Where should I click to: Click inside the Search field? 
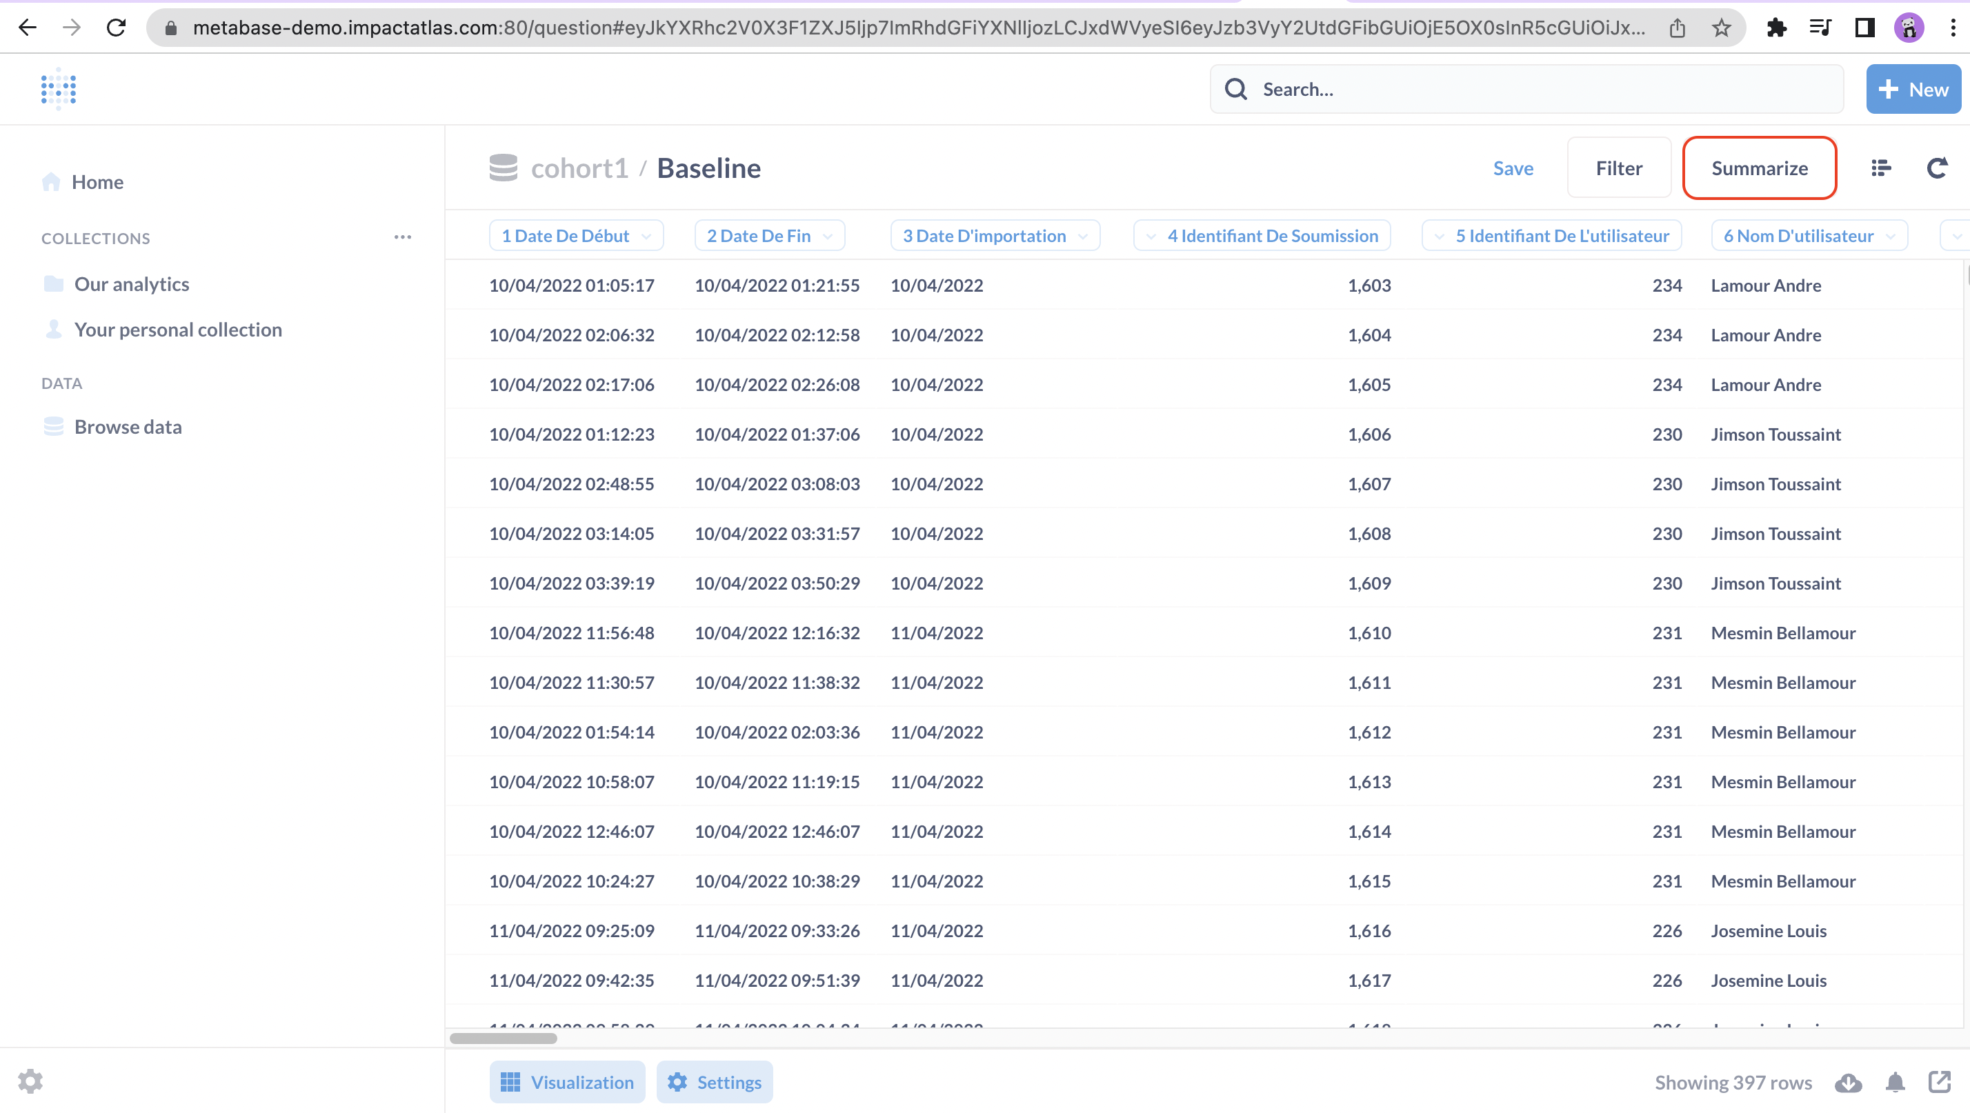point(1526,89)
